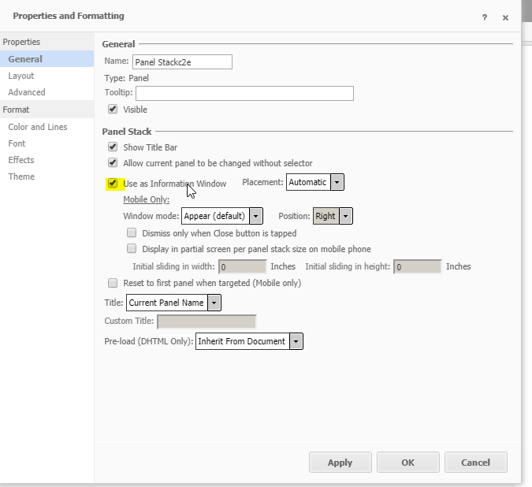532x487 pixels.
Task: Select the Effects format section
Action: pos(21,160)
